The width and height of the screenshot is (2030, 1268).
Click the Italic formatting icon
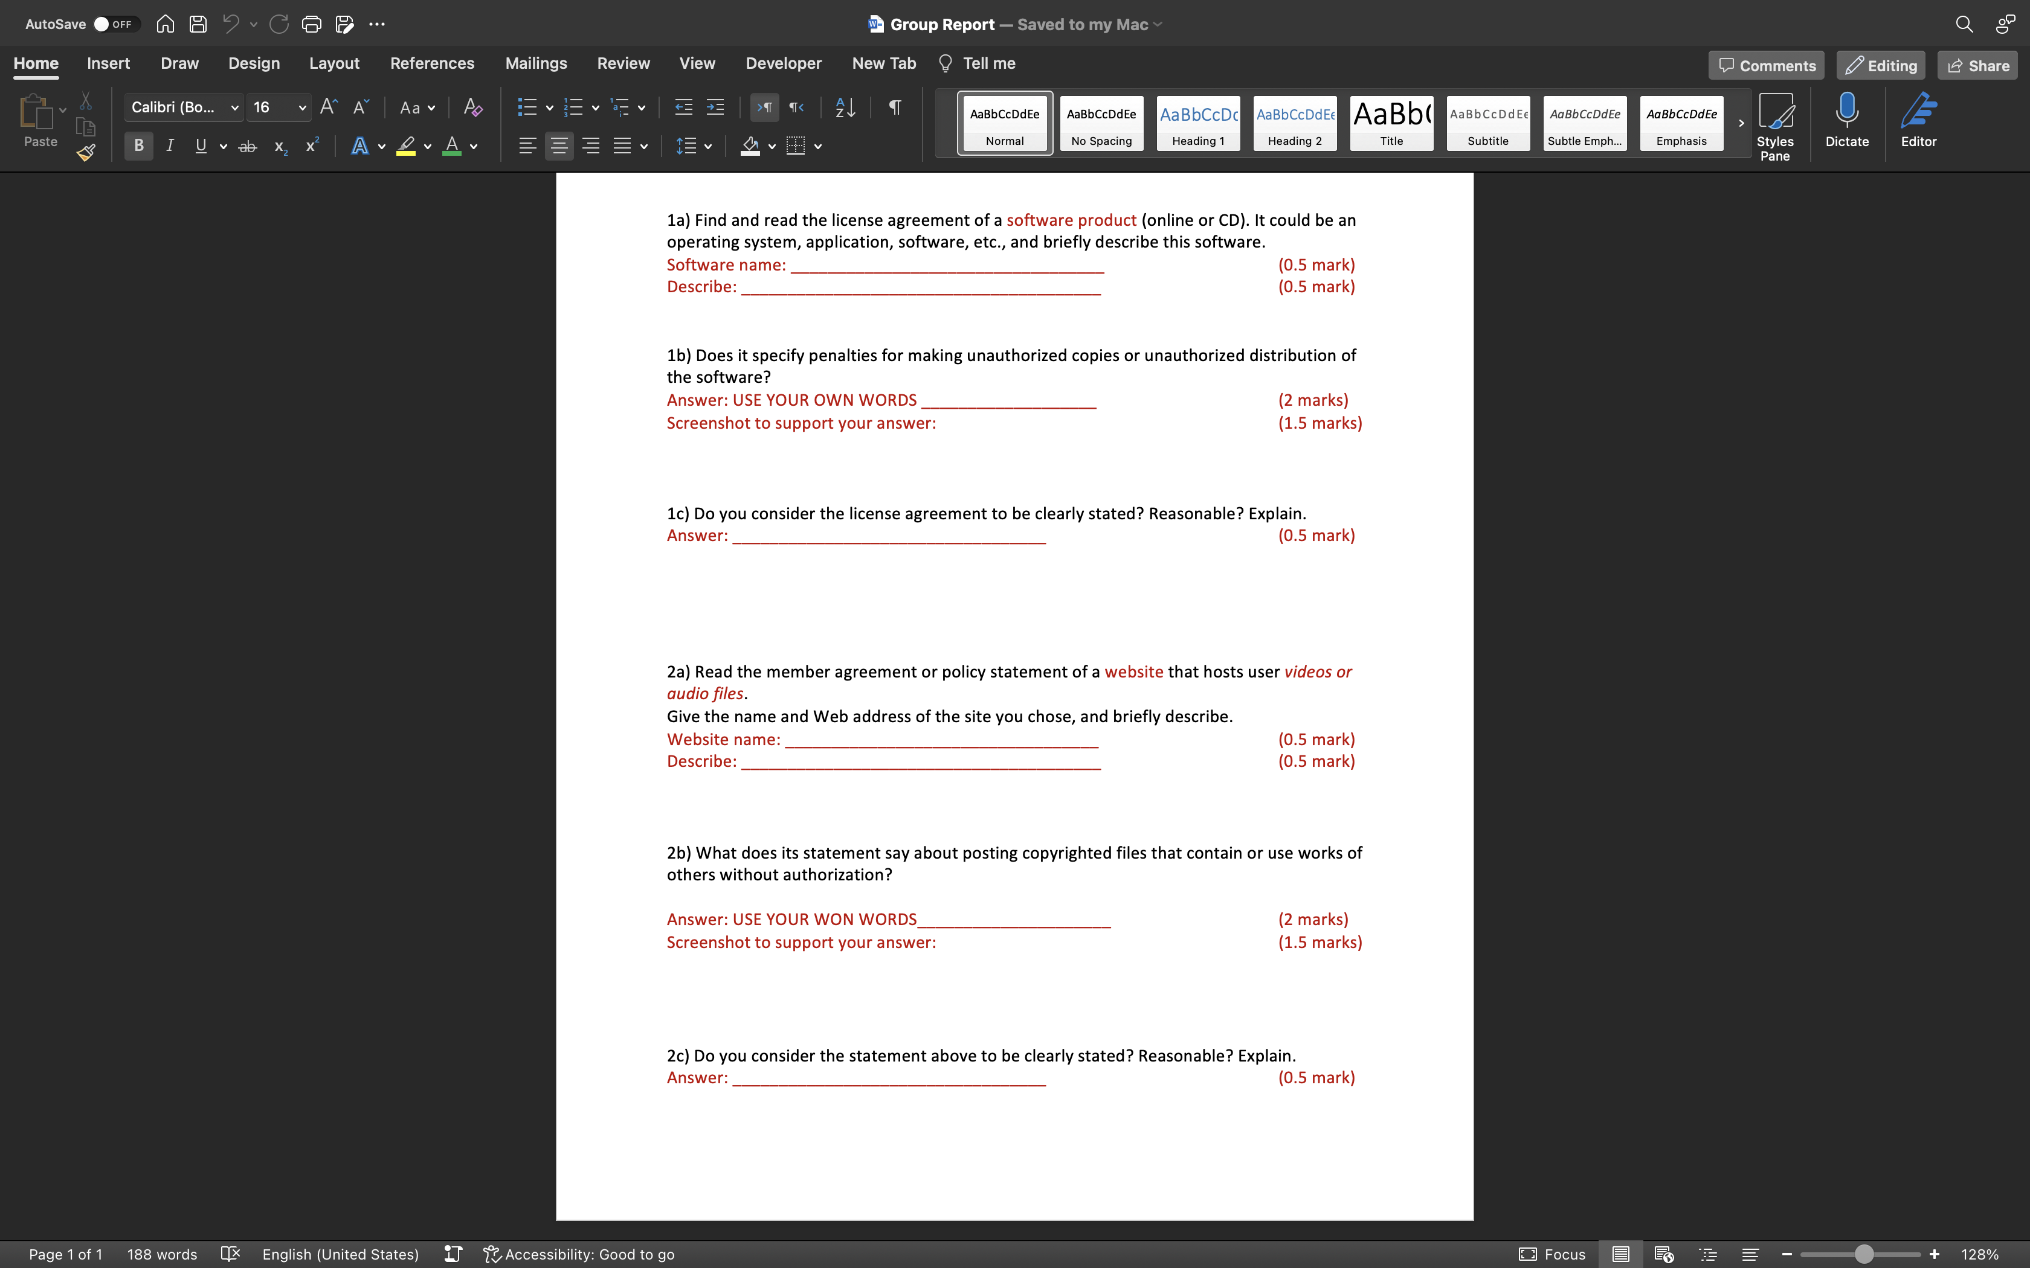170,146
